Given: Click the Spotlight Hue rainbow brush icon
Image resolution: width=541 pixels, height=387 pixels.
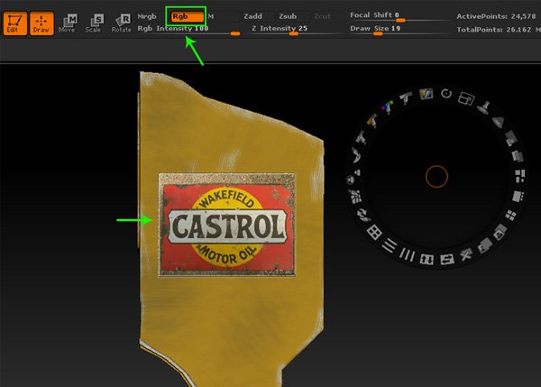Looking at the screenshot, I should [x=388, y=107].
